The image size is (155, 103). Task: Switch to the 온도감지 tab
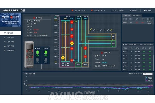[x=127, y=15]
